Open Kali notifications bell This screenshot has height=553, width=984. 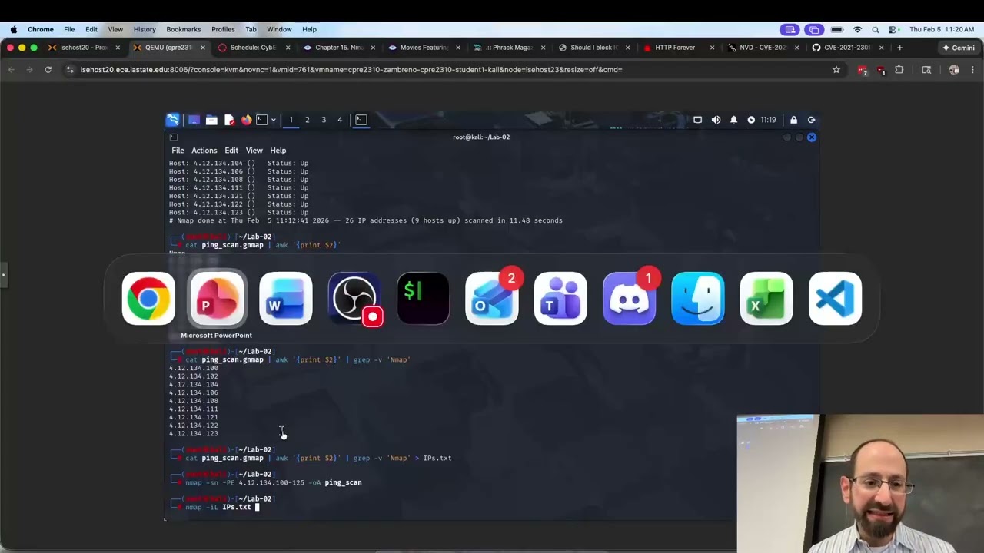(733, 120)
